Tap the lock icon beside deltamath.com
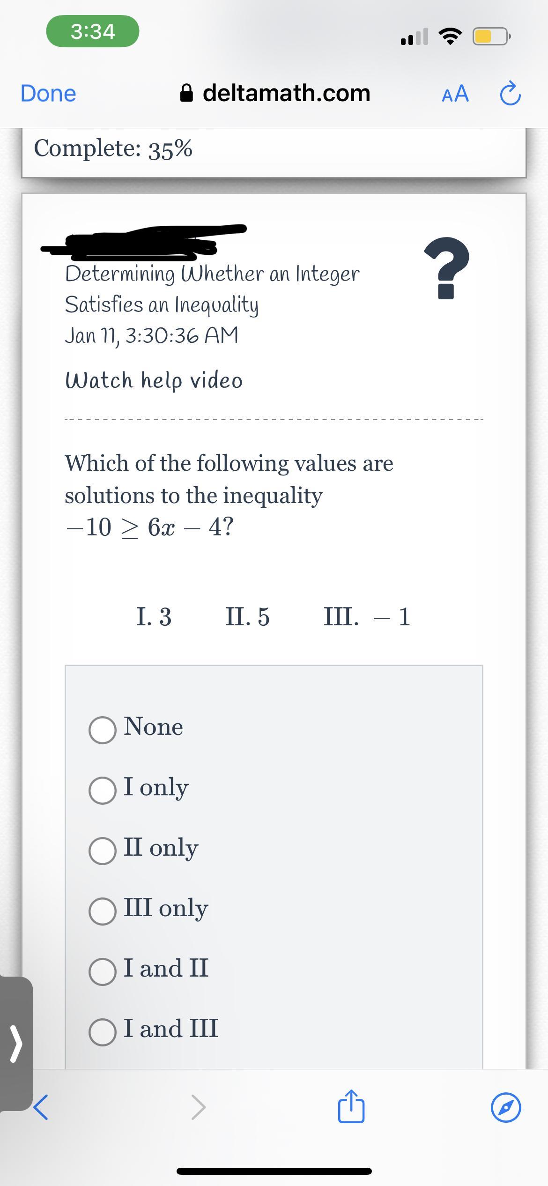548x1186 pixels. tap(187, 93)
